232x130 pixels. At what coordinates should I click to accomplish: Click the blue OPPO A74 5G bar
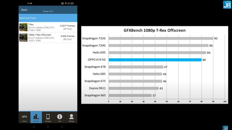coord(155,60)
